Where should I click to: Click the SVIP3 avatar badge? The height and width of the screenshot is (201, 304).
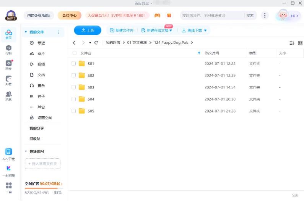pos(11,16)
